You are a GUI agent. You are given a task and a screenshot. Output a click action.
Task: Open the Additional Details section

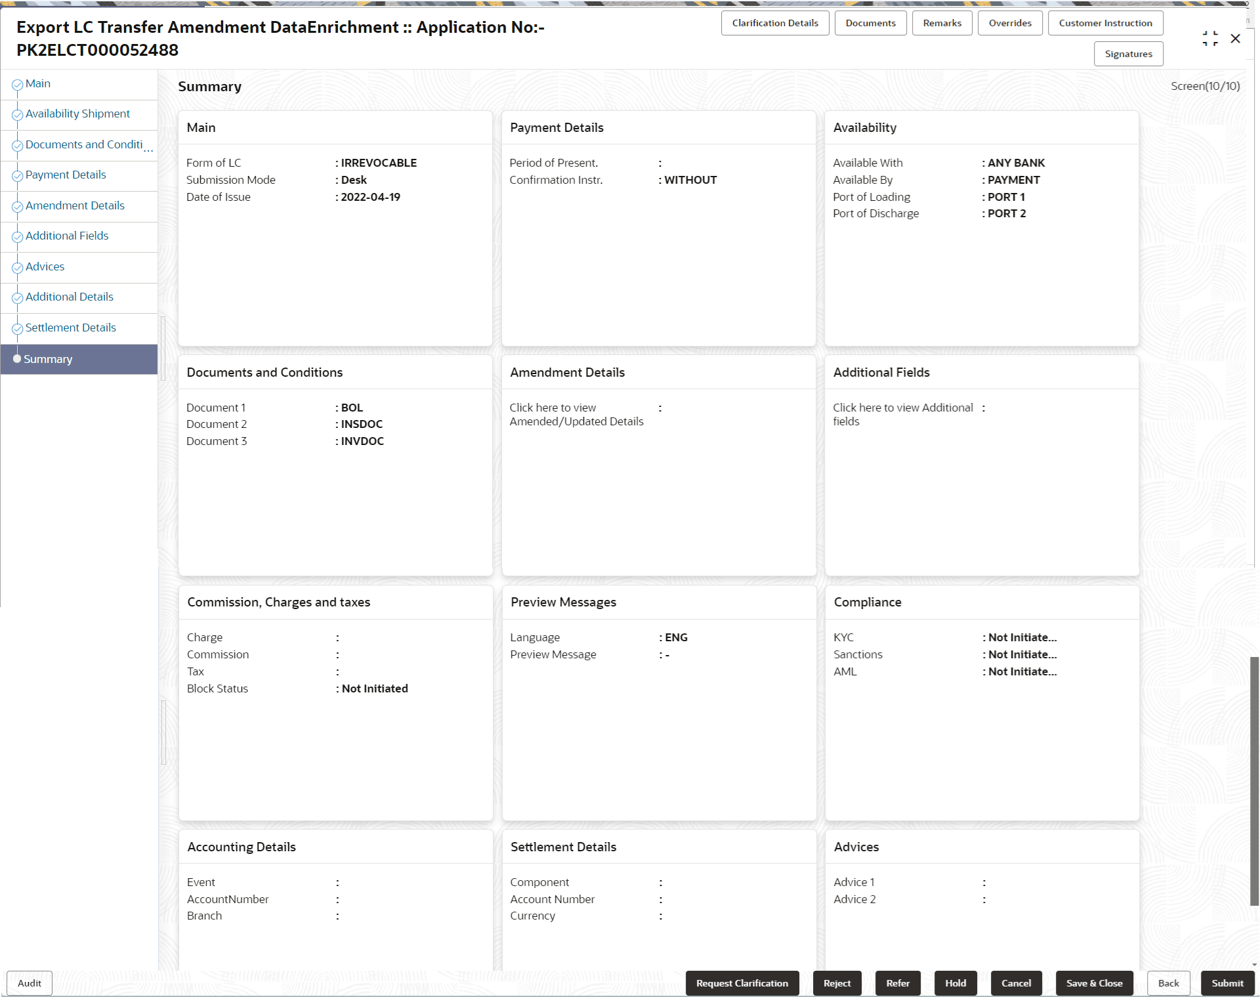tap(68, 297)
